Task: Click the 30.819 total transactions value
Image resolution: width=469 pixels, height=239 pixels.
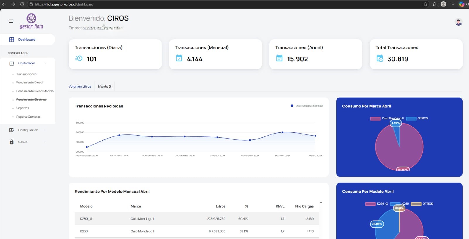Action: tap(398, 59)
